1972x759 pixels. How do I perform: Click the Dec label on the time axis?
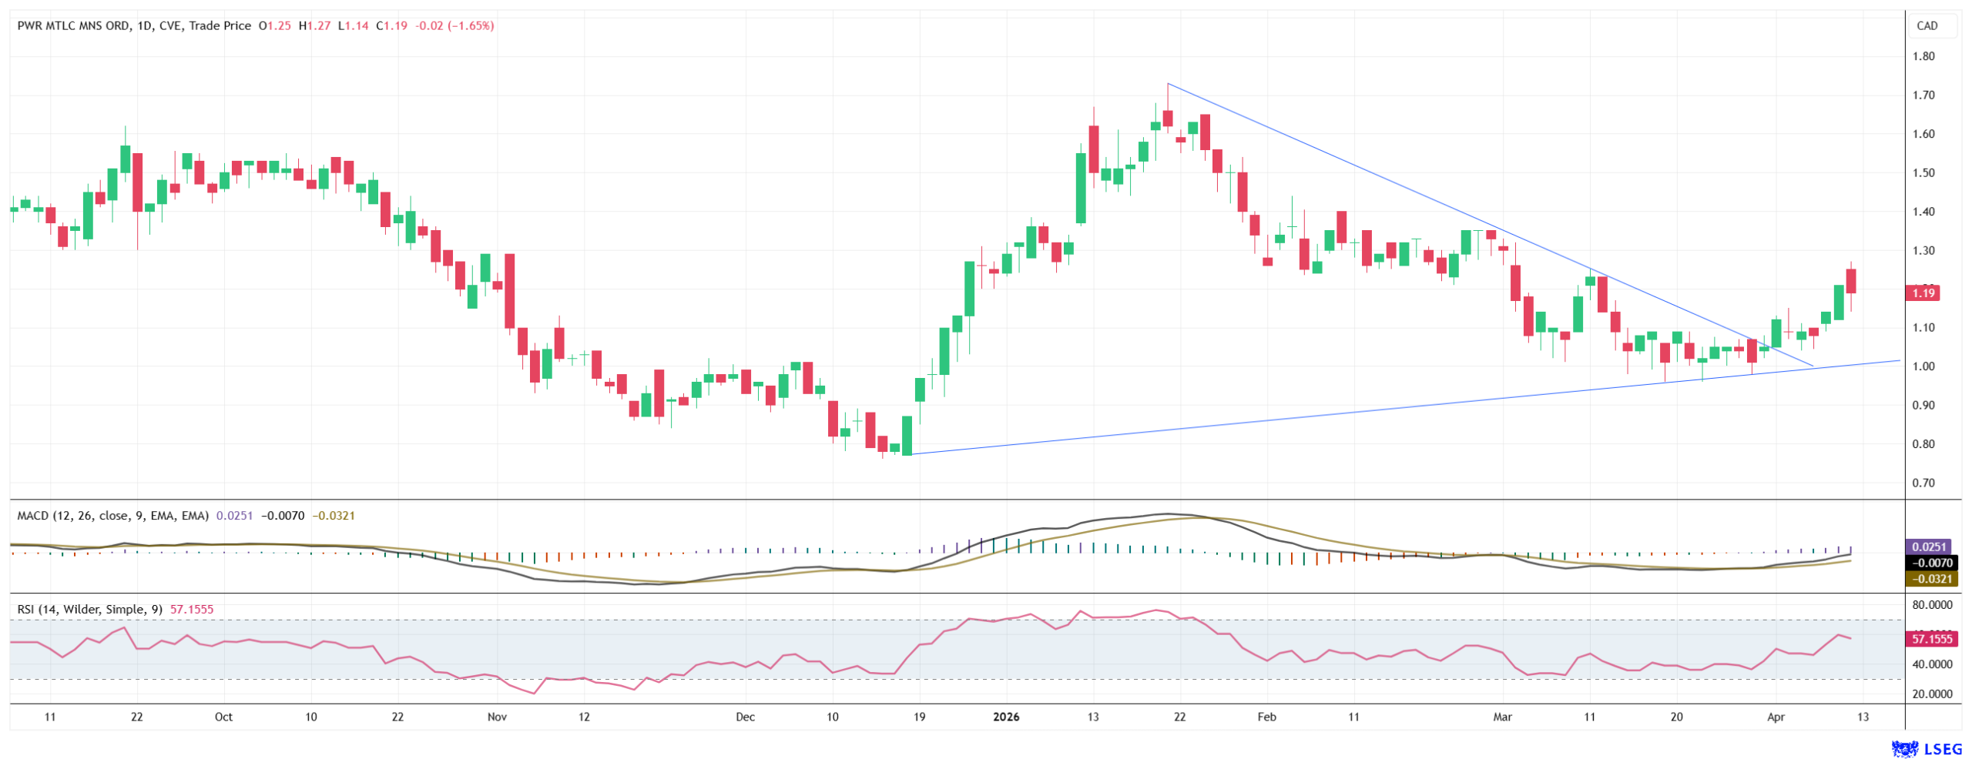[x=745, y=717]
